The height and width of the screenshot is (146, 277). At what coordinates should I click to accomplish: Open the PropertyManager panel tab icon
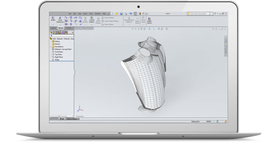click(x=55, y=32)
